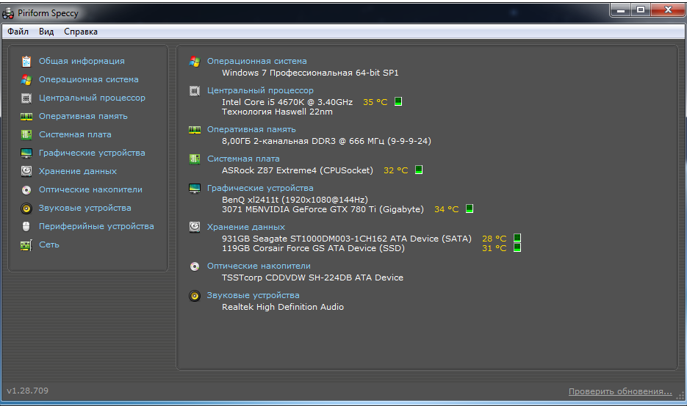This screenshot has height=406, width=687.
Task: Open Оперативная память heading link in summary
Action: coord(251,130)
